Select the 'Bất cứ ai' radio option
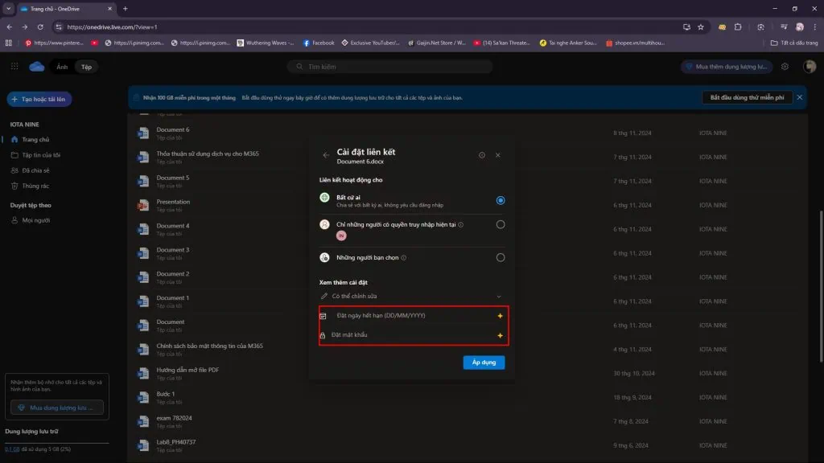Screen dimensions: 824x463 point(501,200)
